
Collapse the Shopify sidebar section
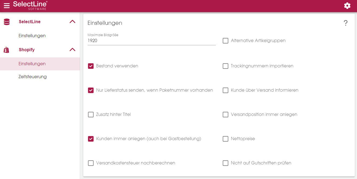(x=72, y=50)
